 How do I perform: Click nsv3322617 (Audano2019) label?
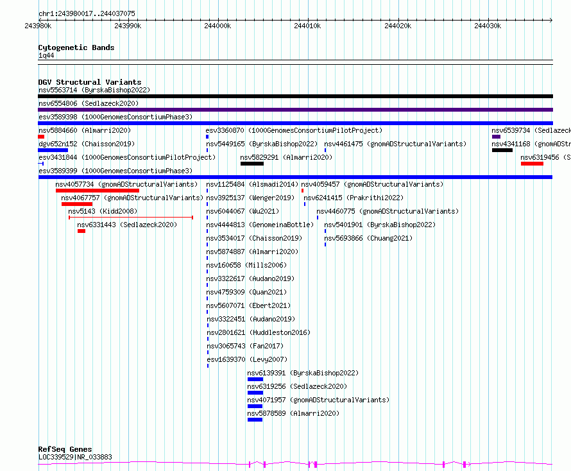(250, 278)
